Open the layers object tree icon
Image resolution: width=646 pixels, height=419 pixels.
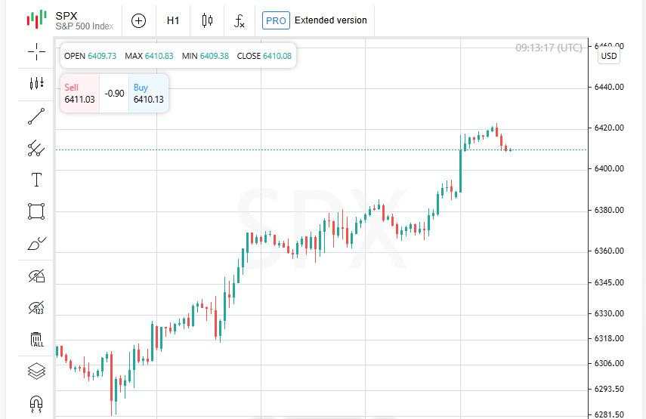tap(36, 371)
